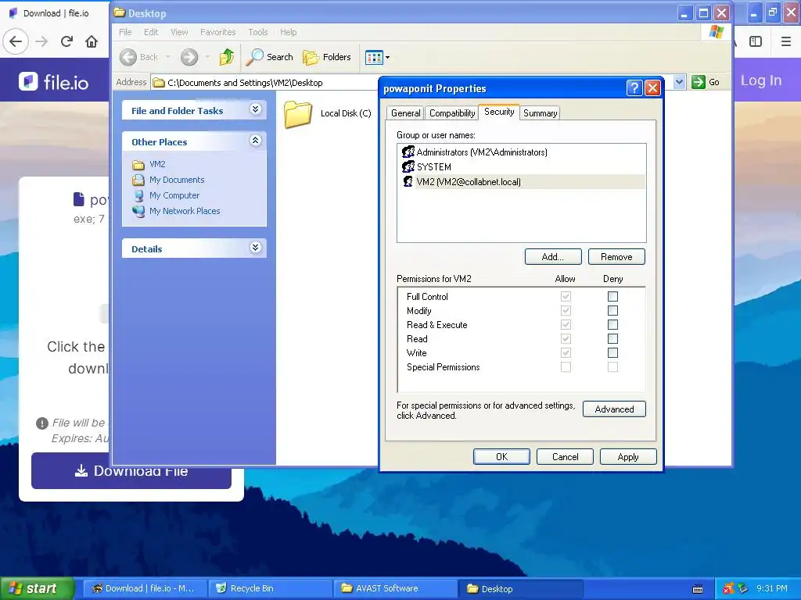Open the browser hamburger menu

tap(786, 41)
